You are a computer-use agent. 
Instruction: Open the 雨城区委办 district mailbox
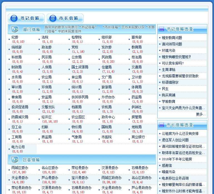[x=20, y=168]
